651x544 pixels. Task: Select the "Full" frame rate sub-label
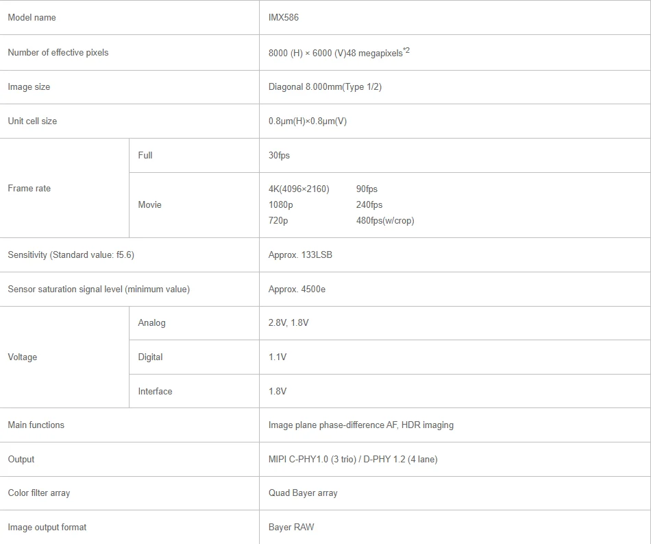click(145, 156)
